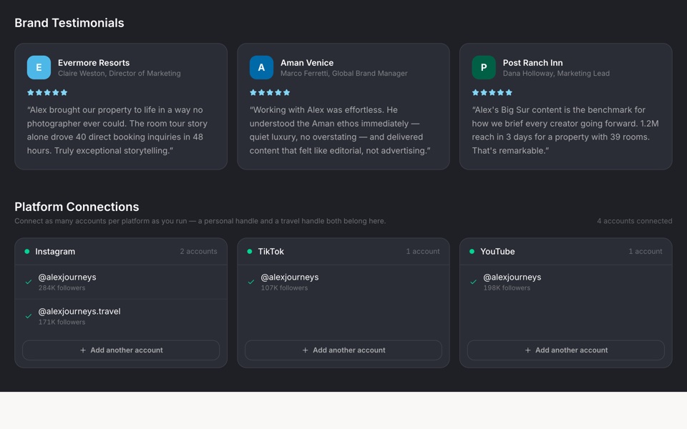This screenshot has width=687, height=429.
Task: Select the TikTok @alexjourneys handle
Action: [x=290, y=277]
